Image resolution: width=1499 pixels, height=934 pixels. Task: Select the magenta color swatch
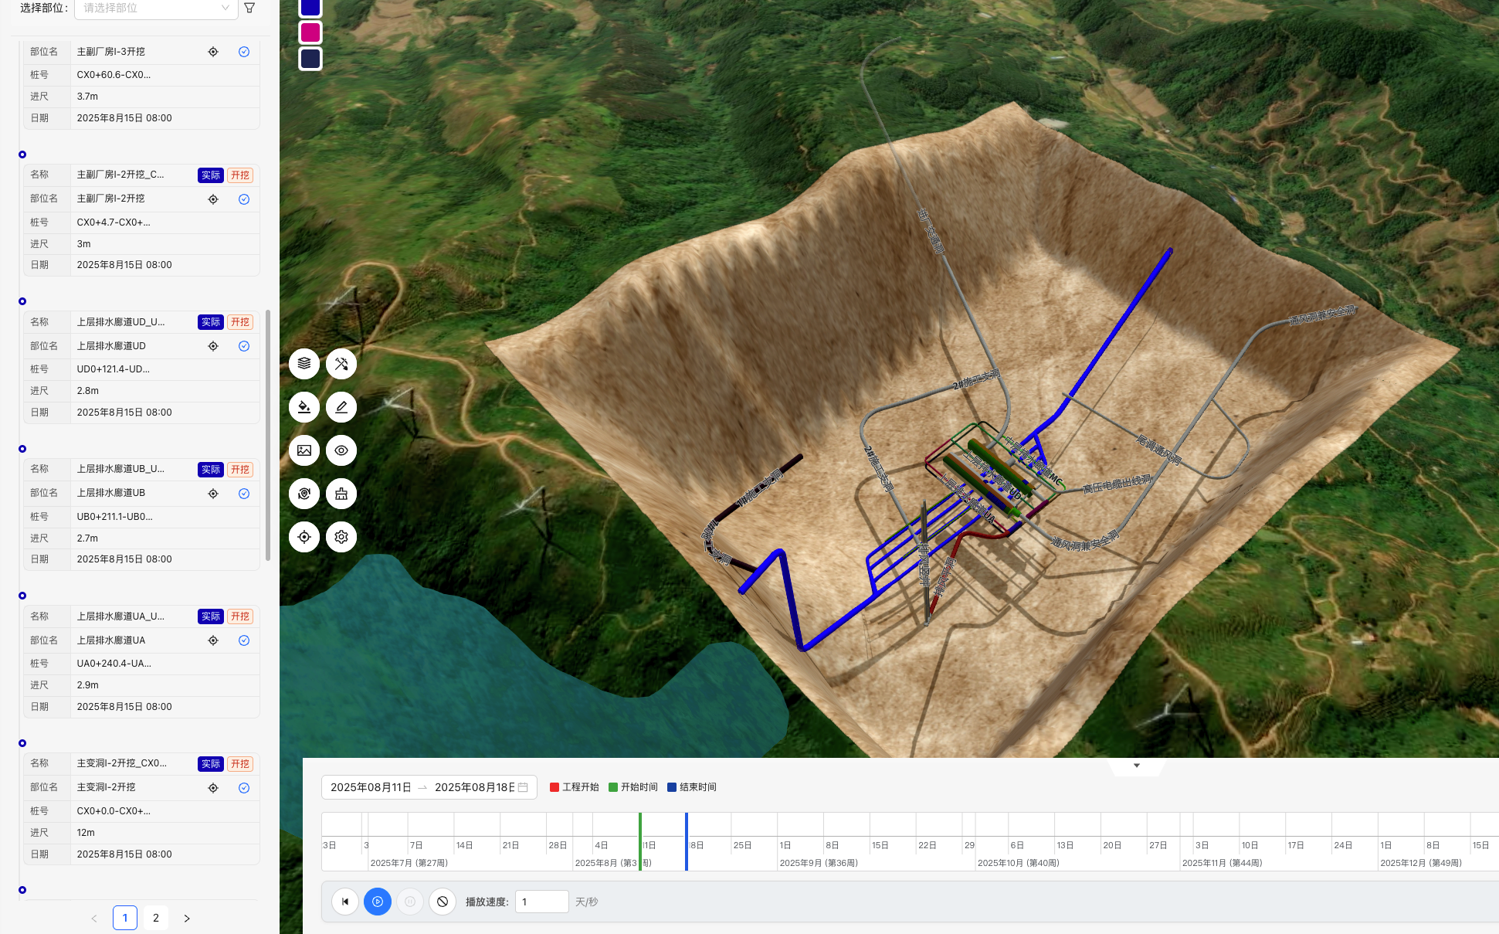(310, 33)
